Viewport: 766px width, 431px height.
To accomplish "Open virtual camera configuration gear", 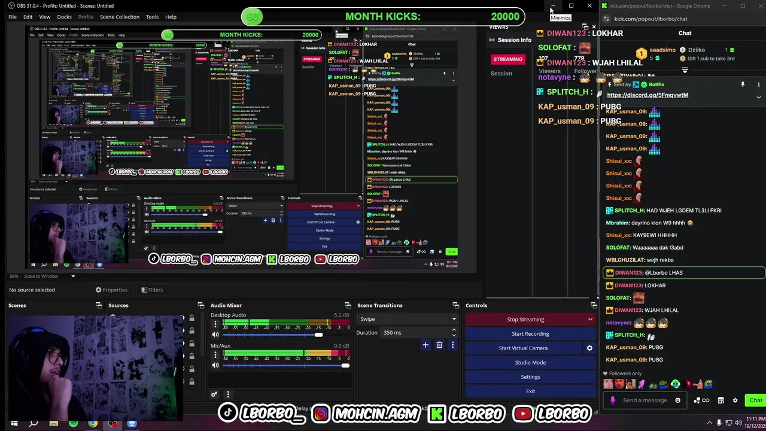I will (x=589, y=348).
